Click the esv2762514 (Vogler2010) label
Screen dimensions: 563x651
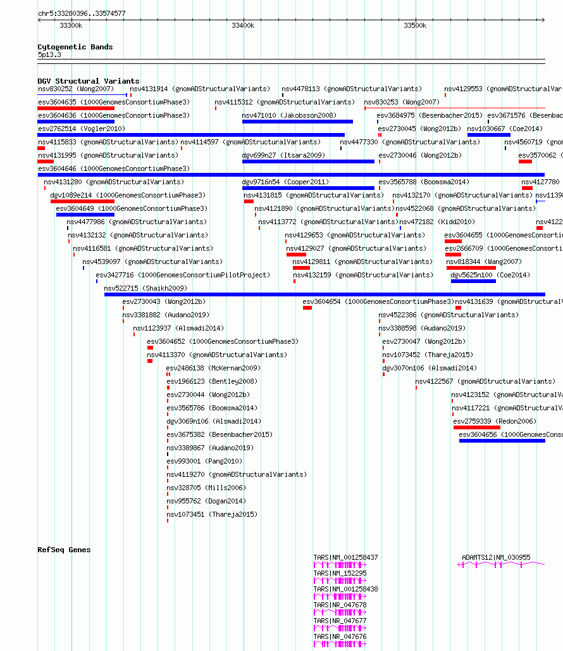coord(82,129)
